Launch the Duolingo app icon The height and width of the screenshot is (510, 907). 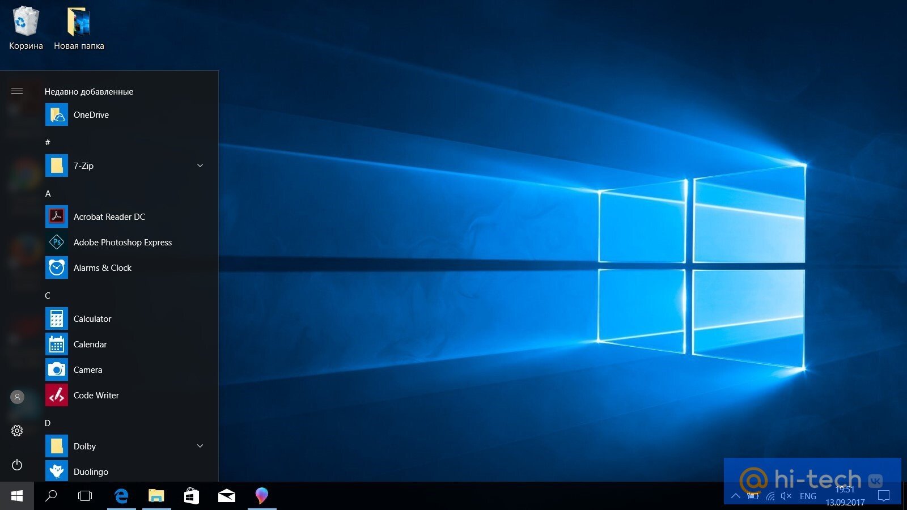coord(57,471)
